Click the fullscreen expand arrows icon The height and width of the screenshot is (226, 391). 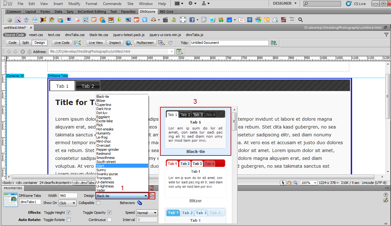pos(183,20)
